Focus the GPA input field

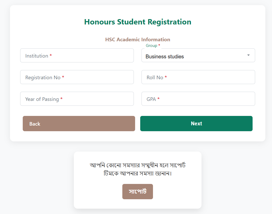click(198, 99)
